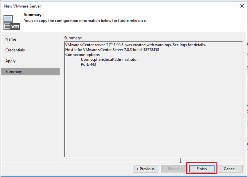Click the User vsphere.local\administrator line

coord(109,60)
